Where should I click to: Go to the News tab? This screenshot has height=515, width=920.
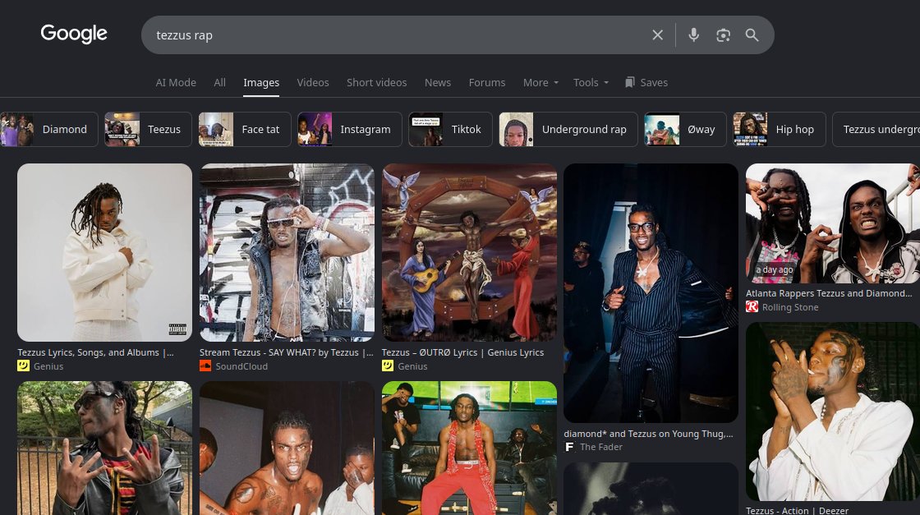pos(438,83)
